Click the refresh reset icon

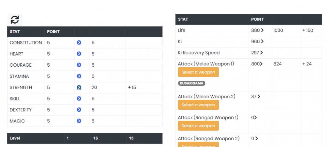point(15,20)
